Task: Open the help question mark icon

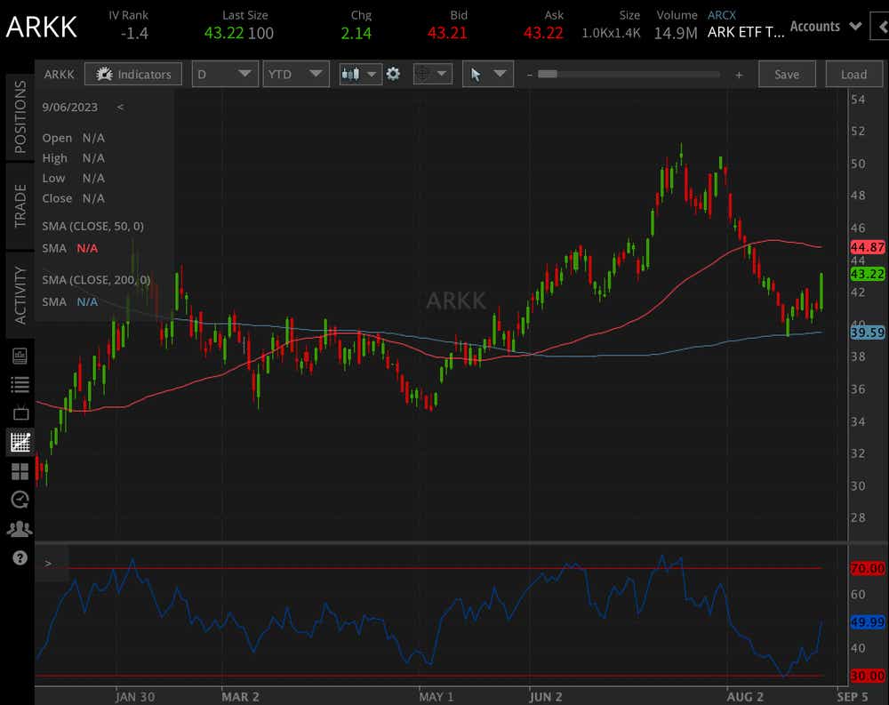Action: (x=20, y=558)
